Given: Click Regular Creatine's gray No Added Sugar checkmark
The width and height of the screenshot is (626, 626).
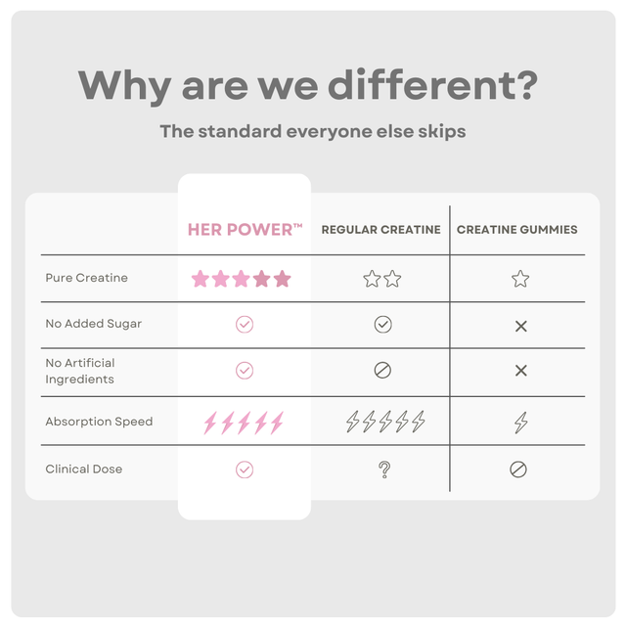Looking at the screenshot, I should coord(382,324).
